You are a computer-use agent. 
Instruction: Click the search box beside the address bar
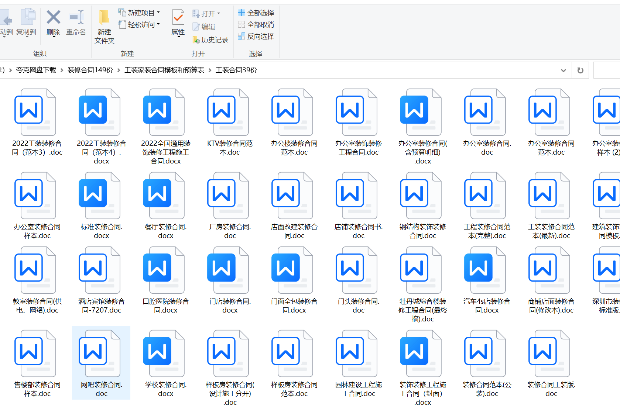click(x=607, y=70)
